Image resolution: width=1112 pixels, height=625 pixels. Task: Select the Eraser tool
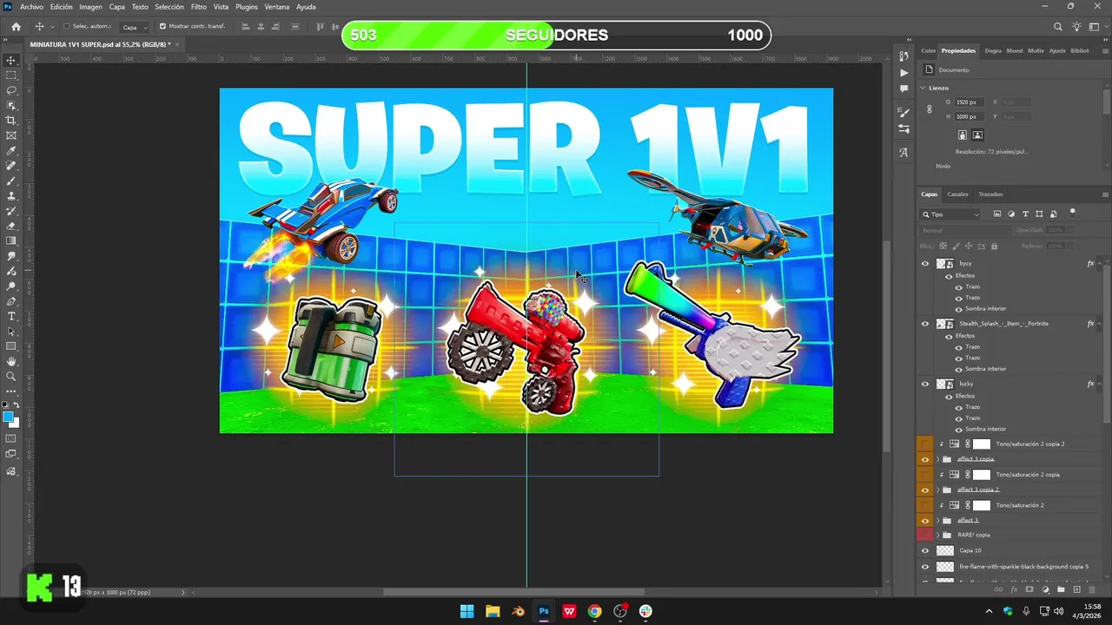(11, 226)
